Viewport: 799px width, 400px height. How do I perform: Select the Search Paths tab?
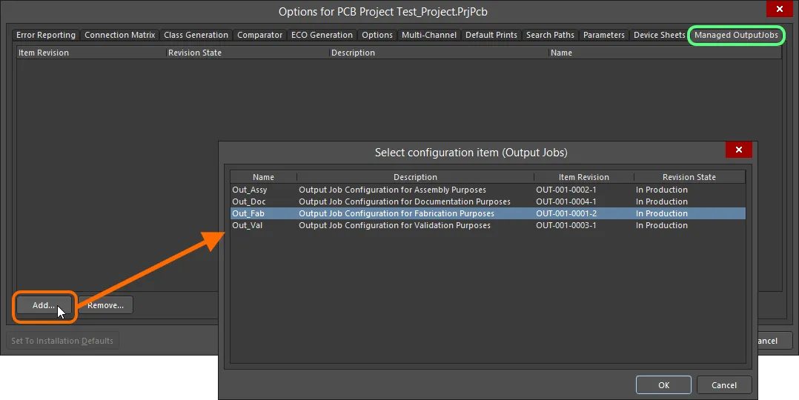point(550,35)
